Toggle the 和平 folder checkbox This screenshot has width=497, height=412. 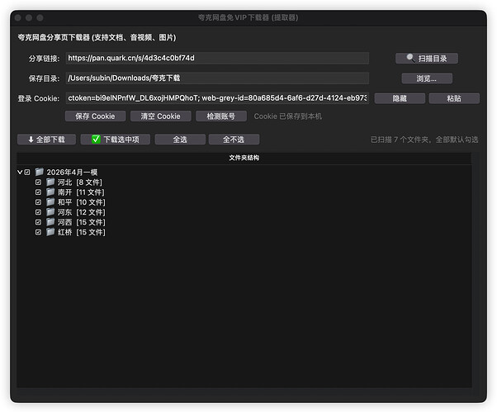(x=38, y=202)
